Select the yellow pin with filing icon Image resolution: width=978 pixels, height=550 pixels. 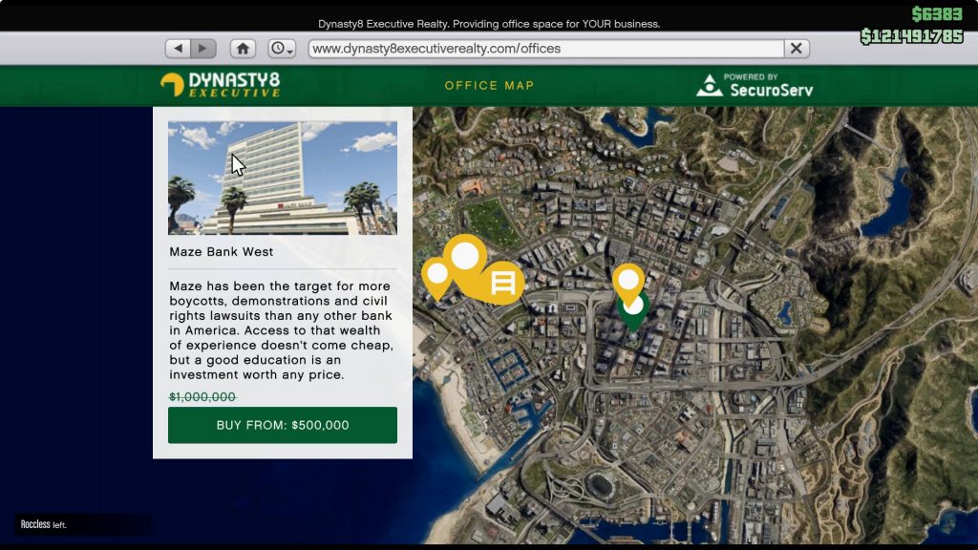click(x=502, y=283)
